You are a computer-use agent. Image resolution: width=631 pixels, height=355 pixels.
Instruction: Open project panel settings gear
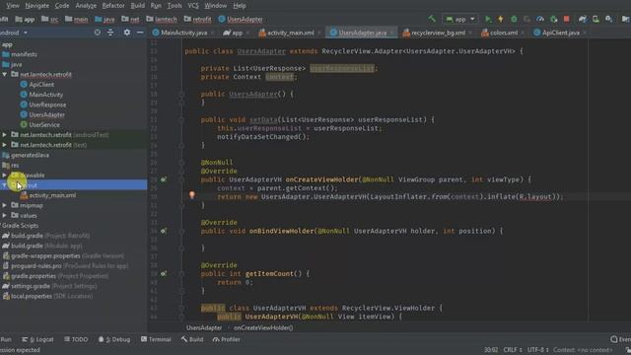pyautogui.click(x=127, y=33)
